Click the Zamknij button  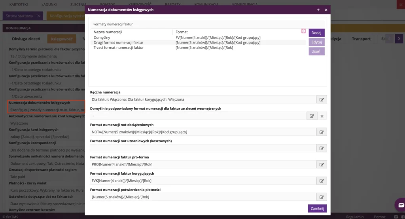[317, 208]
